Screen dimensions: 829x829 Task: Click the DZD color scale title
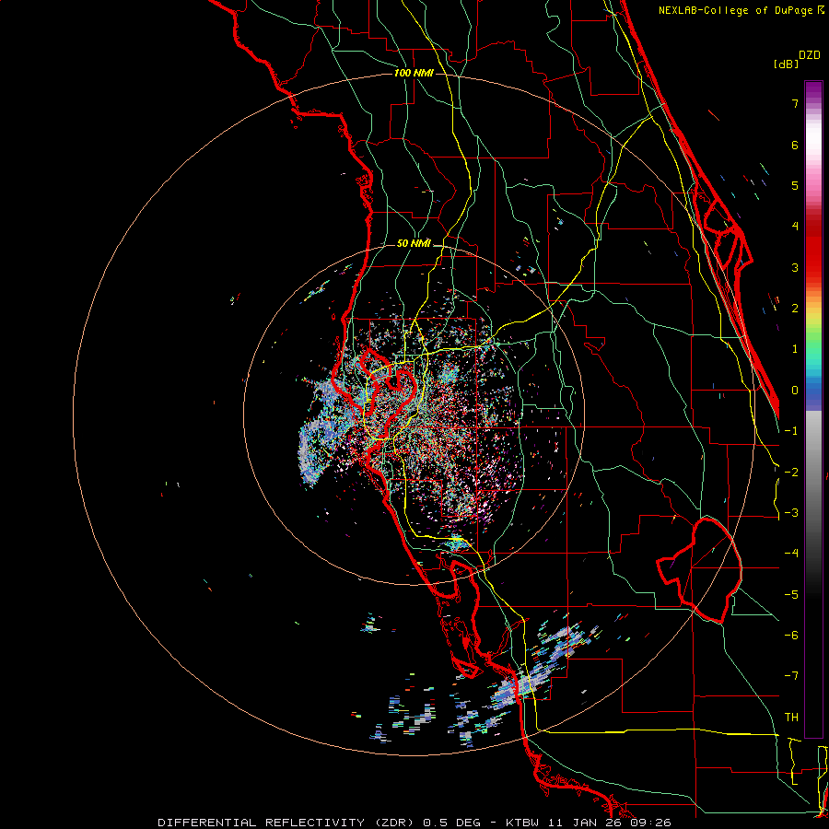click(x=810, y=55)
